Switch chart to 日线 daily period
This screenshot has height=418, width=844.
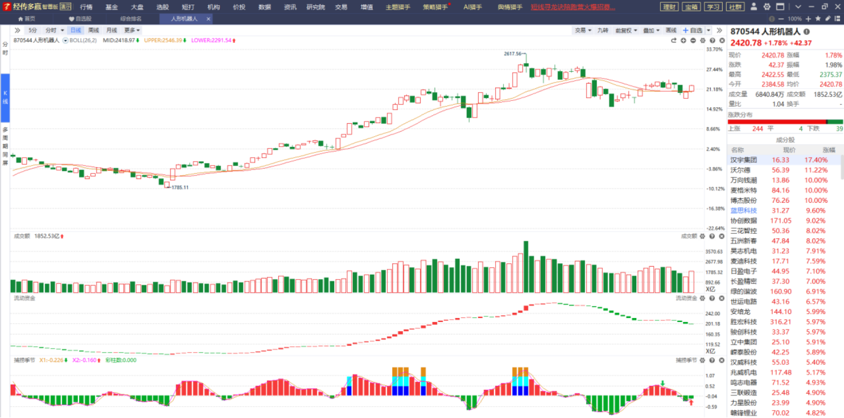(x=75, y=30)
